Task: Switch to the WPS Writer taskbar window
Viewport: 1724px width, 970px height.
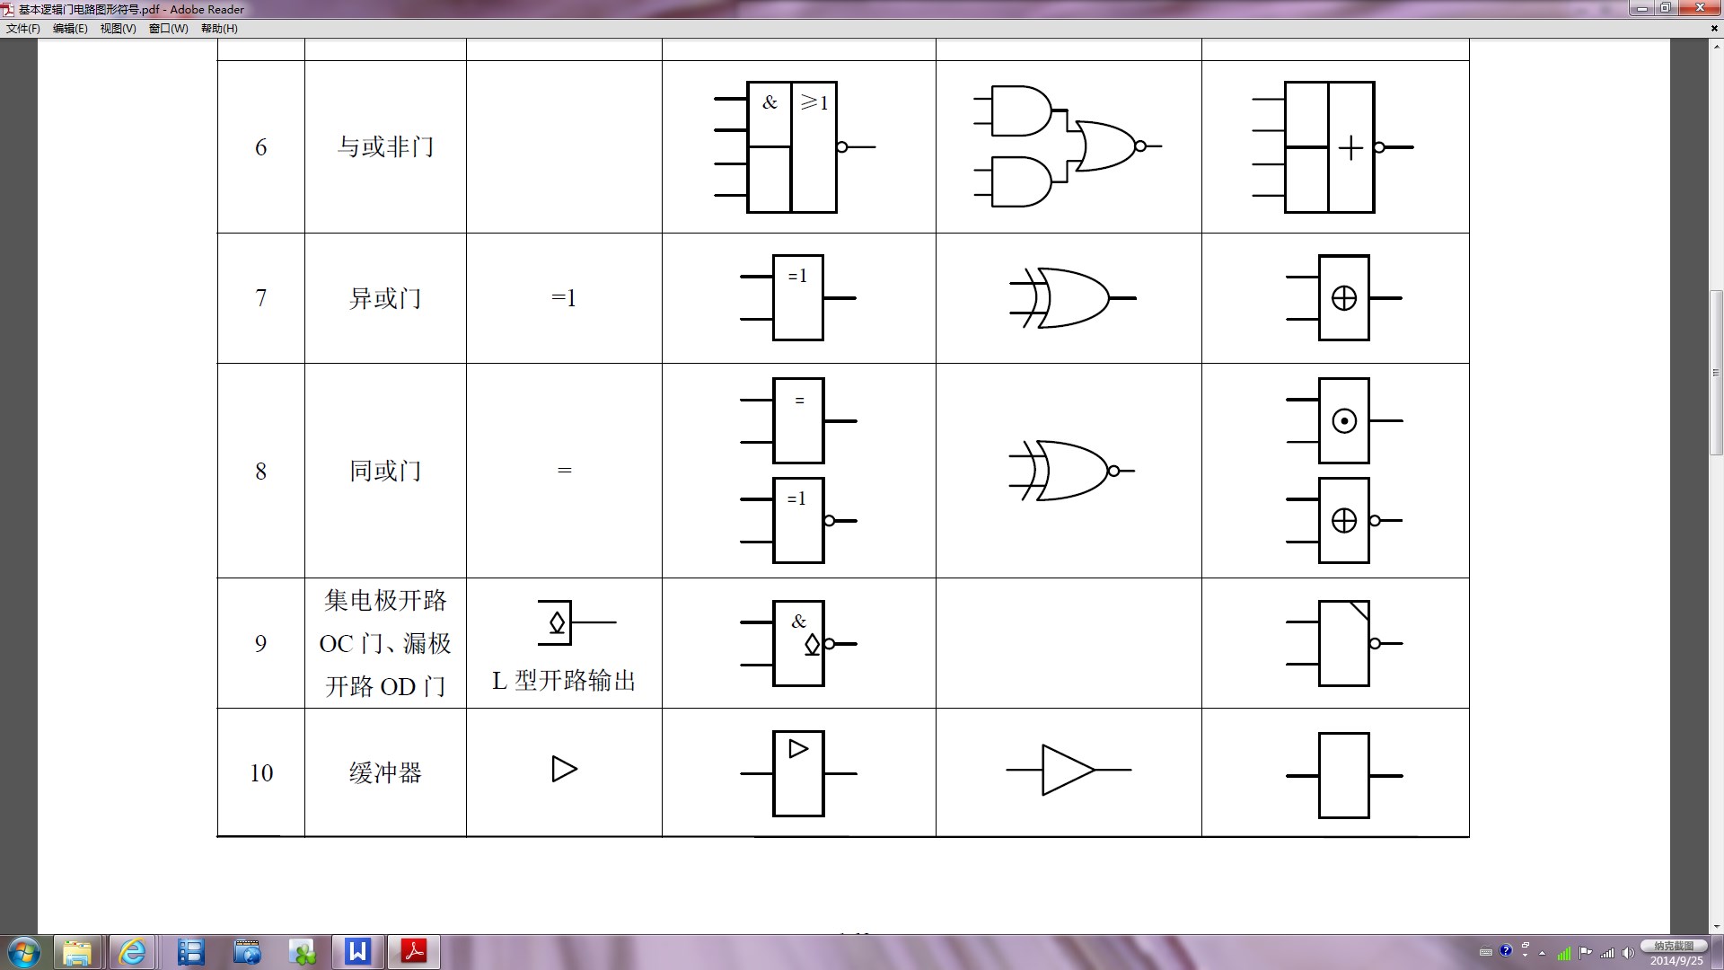Action: [x=358, y=952]
